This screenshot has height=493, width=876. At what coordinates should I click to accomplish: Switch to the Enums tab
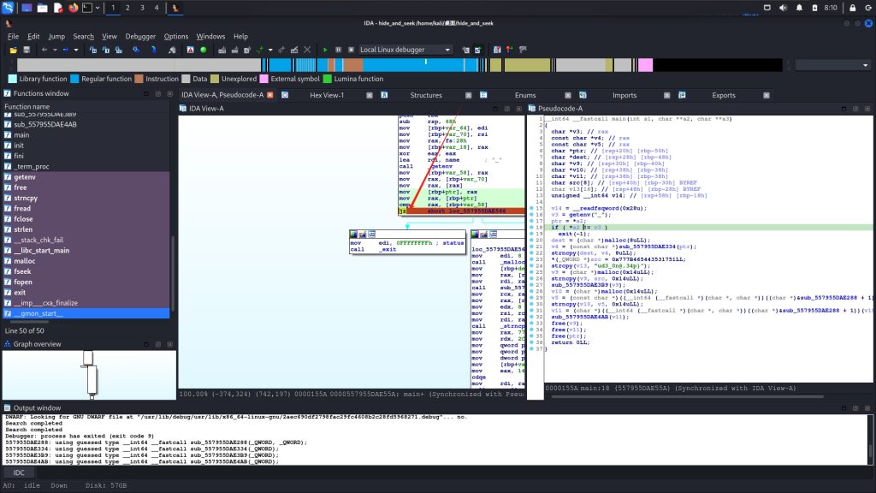[x=525, y=95]
